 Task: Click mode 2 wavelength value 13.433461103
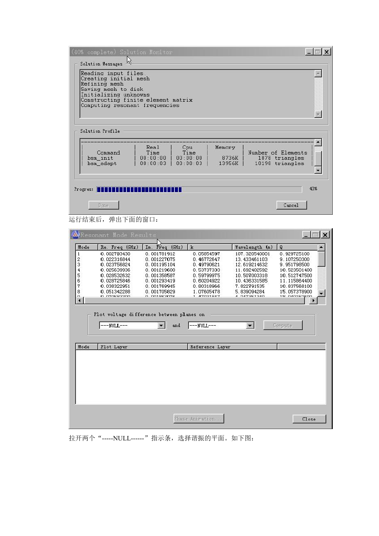[251, 259]
